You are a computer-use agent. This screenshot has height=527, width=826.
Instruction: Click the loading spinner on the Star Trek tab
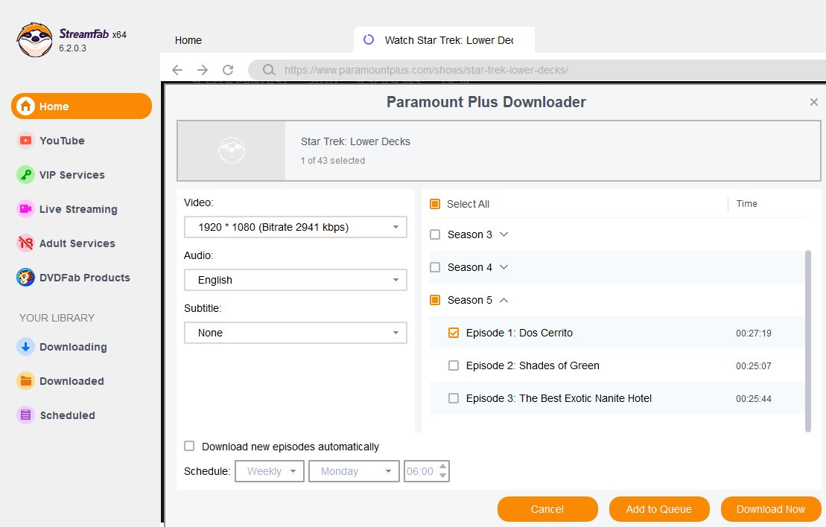coord(369,39)
